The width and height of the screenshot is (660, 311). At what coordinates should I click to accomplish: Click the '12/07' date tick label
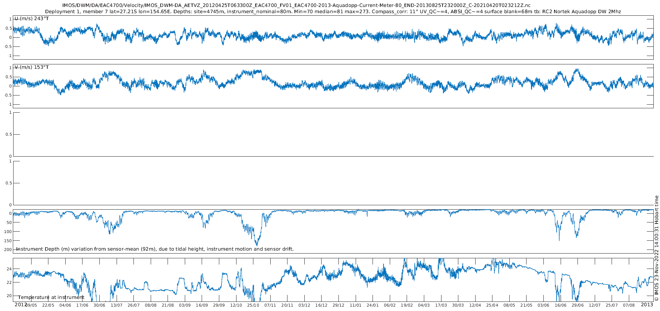click(595, 305)
